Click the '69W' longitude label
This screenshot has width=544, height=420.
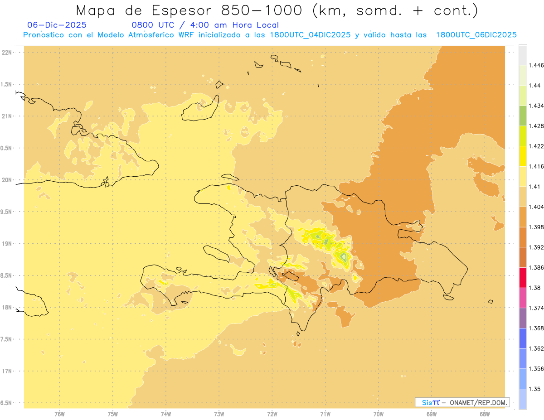pyautogui.click(x=432, y=414)
